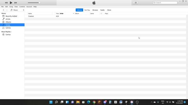Image resolution: width=188 pixels, height=105 pixels.
Task: Click the iTunes taskbar icon
Action: 132,102
